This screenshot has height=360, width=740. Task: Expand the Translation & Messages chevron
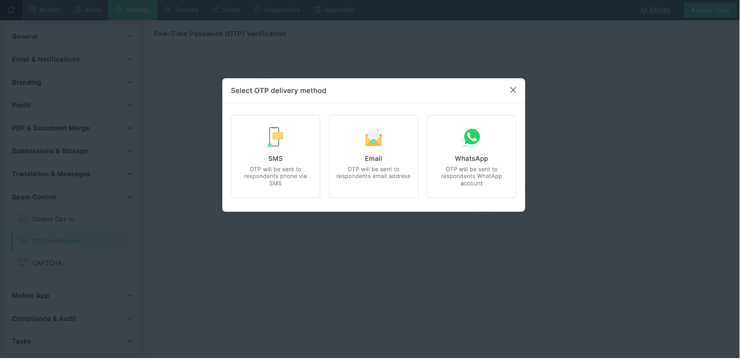click(x=130, y=174)
